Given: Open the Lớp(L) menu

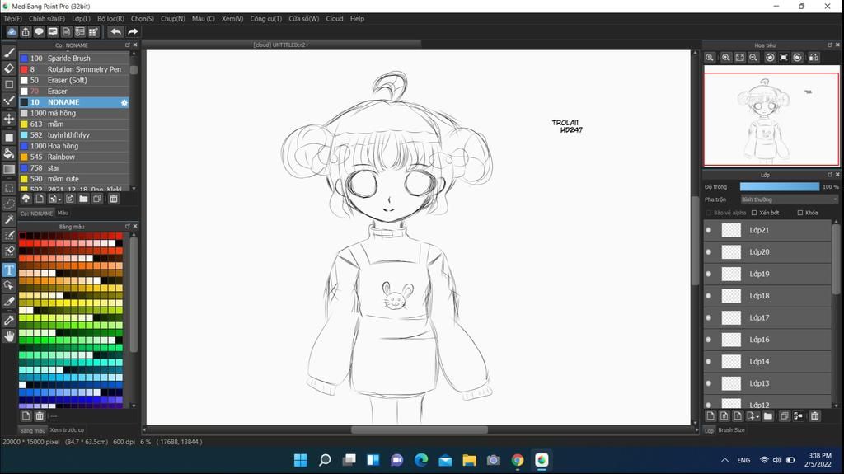Looking at the screenshot, I should tap(82, 19).
